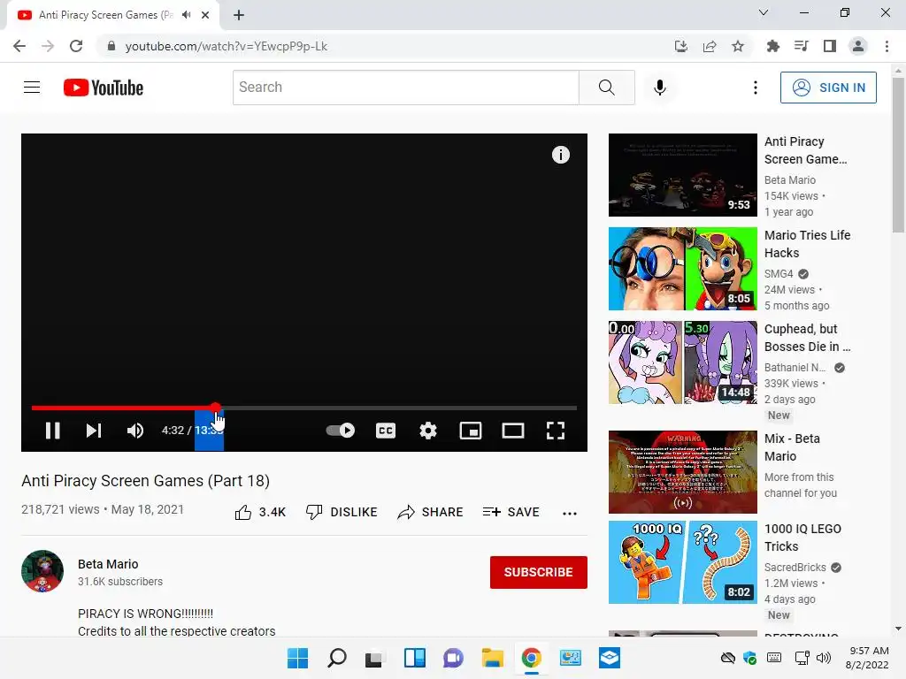Toggle the autoplay switch
Image resolution: width=906 pixels, height=679 pixels.
(341, 431)
